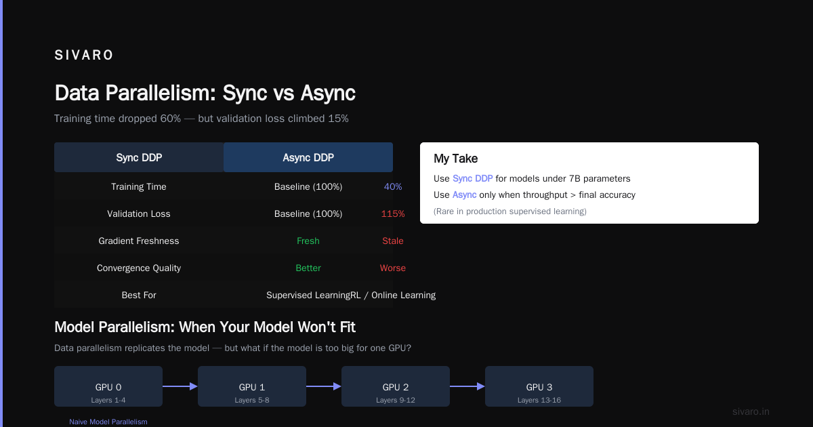Click the arrow between GPU 2 and GPU 3
Image resolution: width=813 pixels, height=427 pixels.
click(467, 386)
